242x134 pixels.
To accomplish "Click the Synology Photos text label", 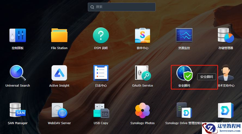I will click(142, 123).
